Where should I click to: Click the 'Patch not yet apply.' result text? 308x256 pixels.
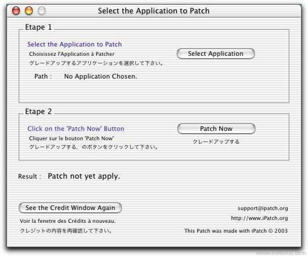[x=84, y=176]
